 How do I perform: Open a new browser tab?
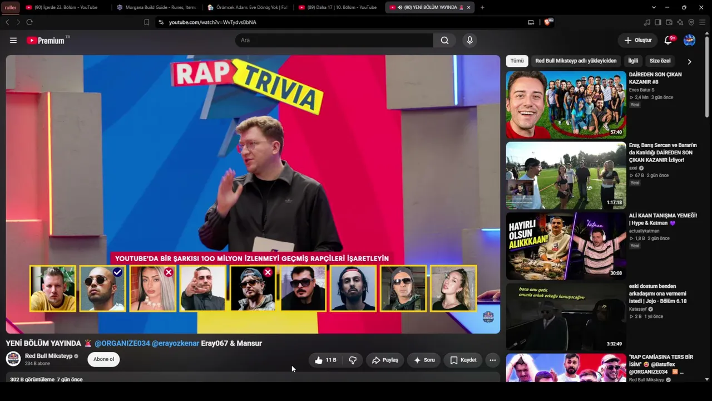482,7
